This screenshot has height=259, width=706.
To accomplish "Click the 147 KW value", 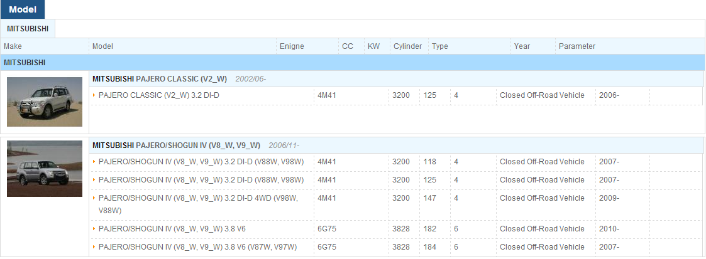I will click(430, 198).
